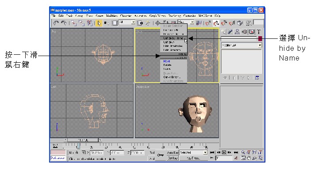Click the Unlink Selection tool icon

[82, 23]
